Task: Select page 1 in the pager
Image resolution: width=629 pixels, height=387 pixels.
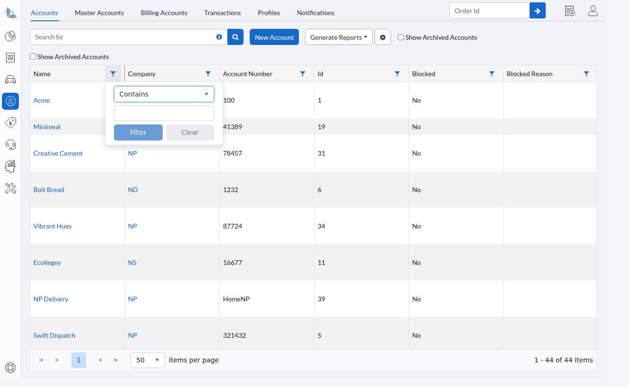Action: tap(79, 360)
